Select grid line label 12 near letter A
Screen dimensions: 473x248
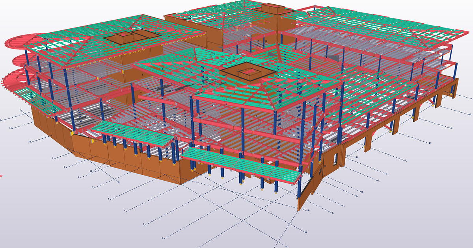tap(265, 41)
